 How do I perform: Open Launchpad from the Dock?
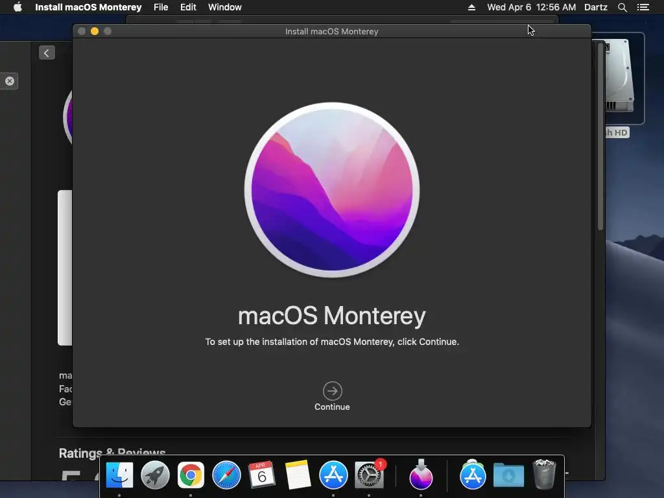click(155, 475)
